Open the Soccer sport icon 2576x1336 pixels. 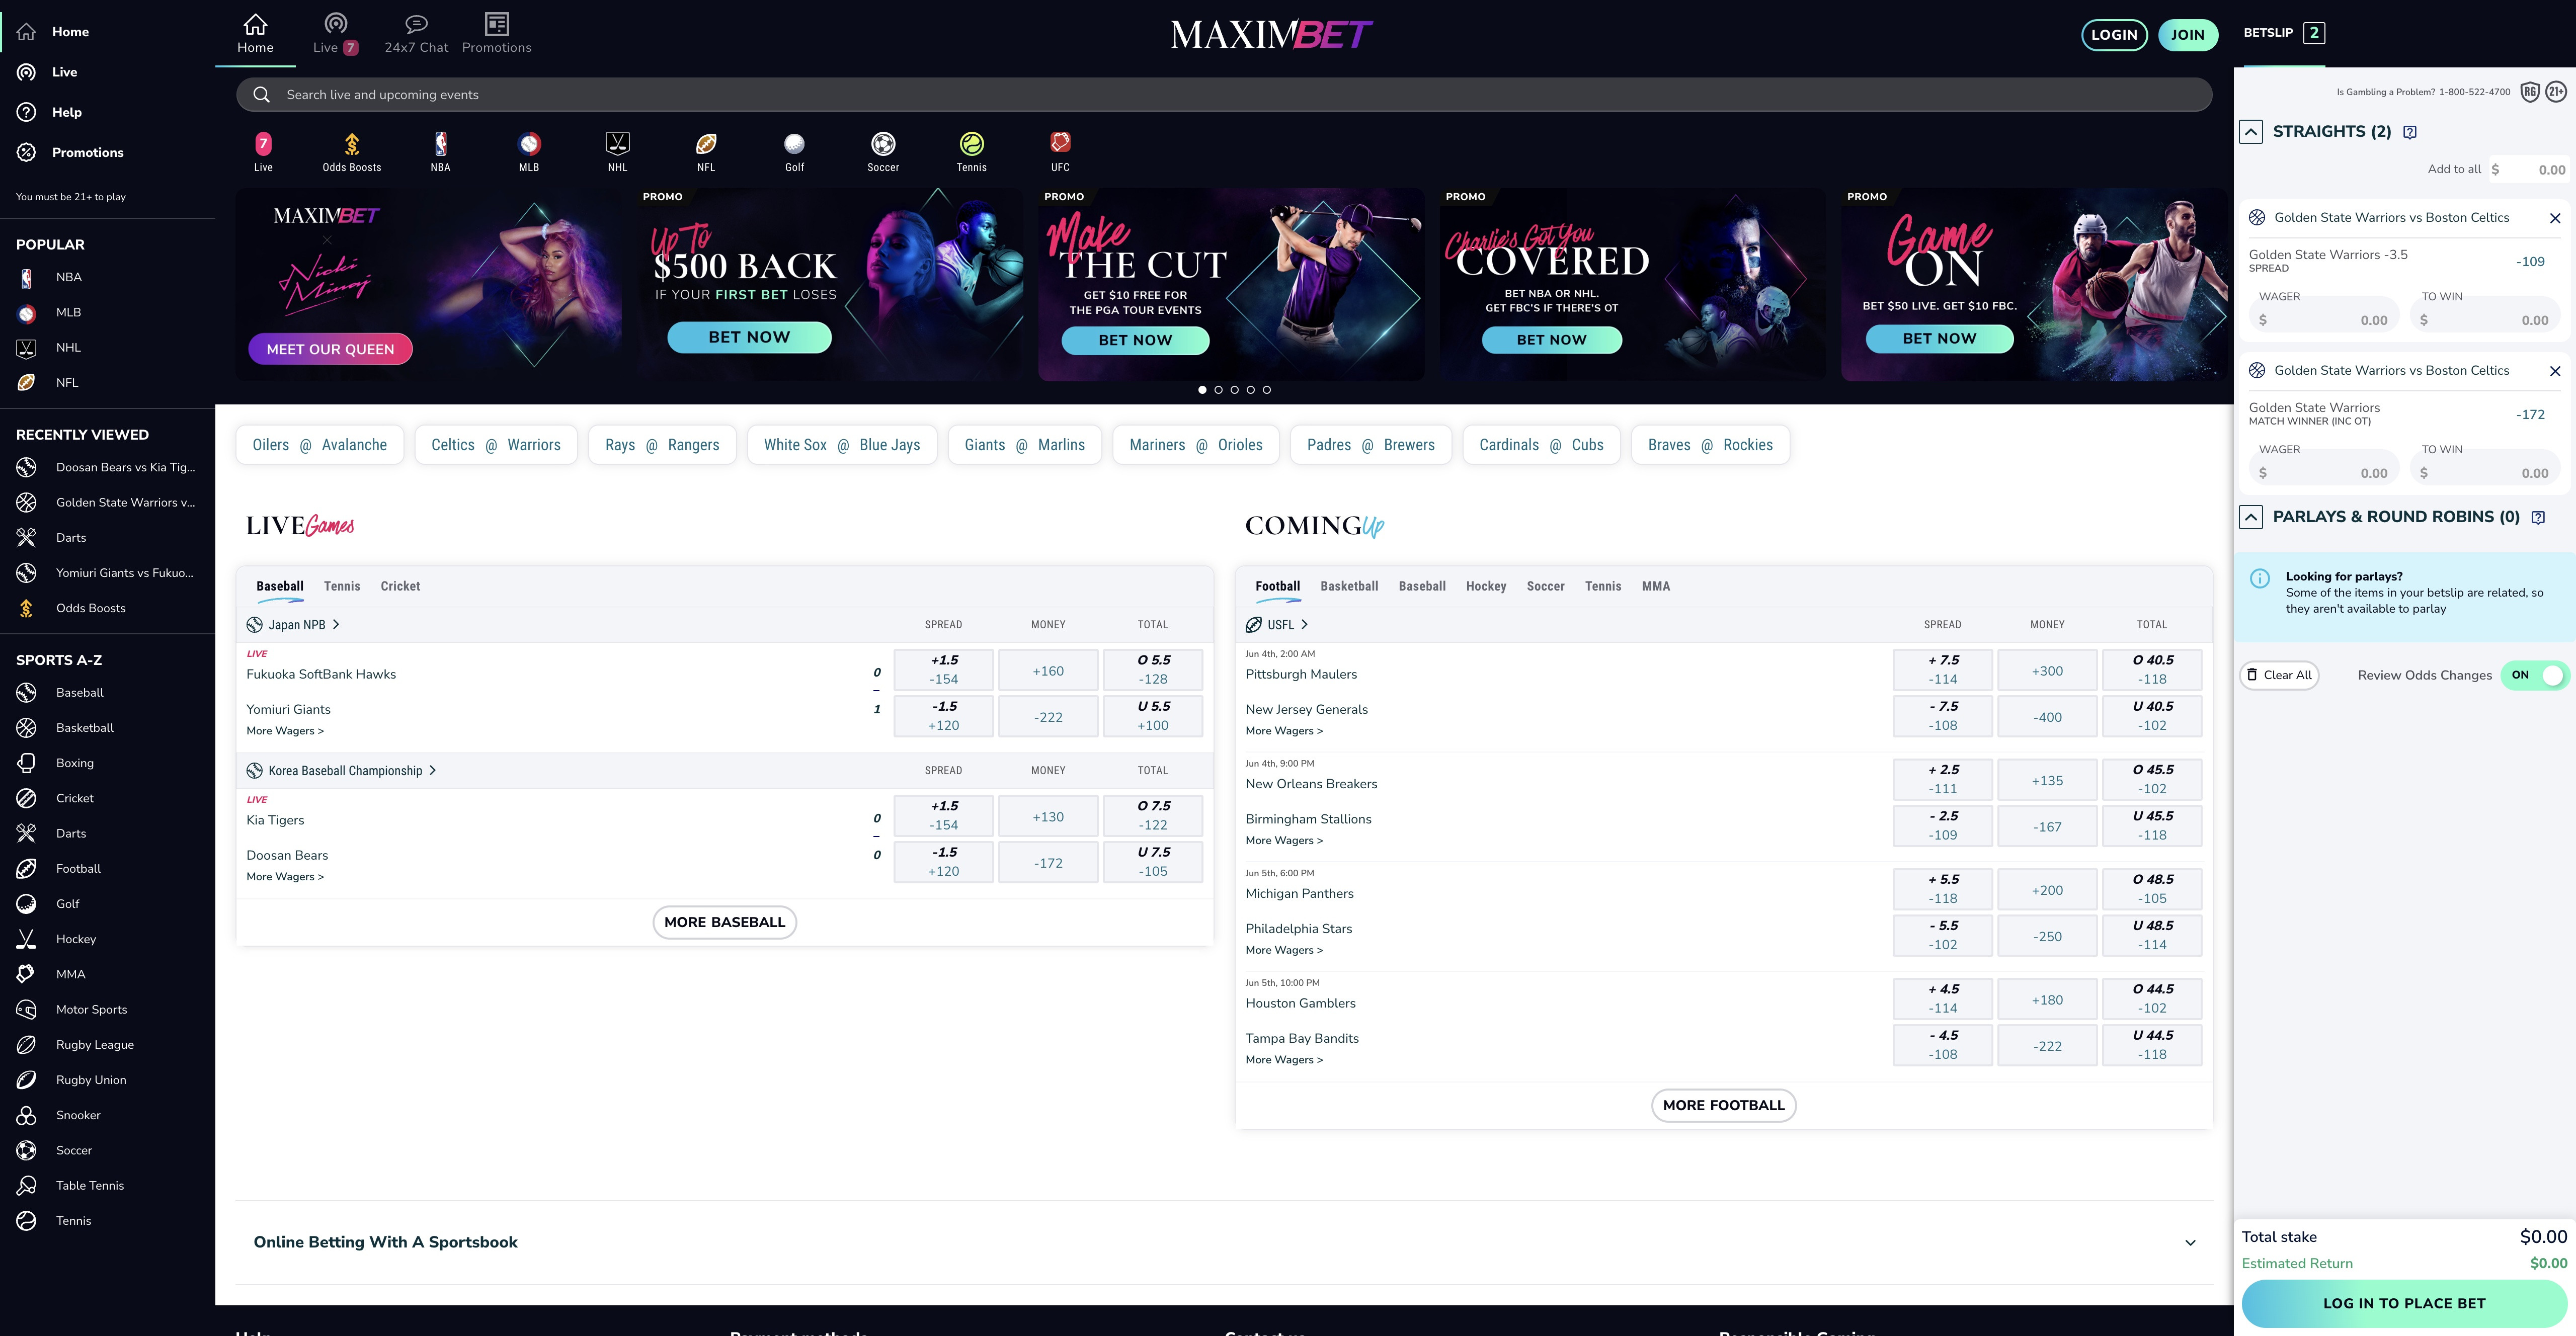[883, 144]
